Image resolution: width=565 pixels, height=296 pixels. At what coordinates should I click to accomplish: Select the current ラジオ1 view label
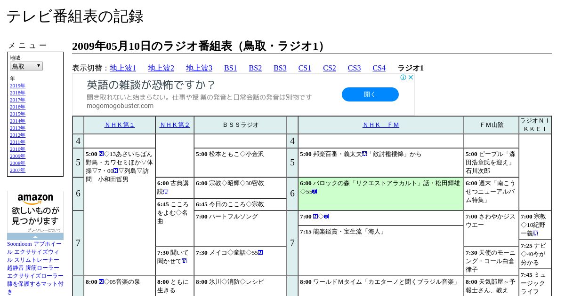[x=411, y=68]
